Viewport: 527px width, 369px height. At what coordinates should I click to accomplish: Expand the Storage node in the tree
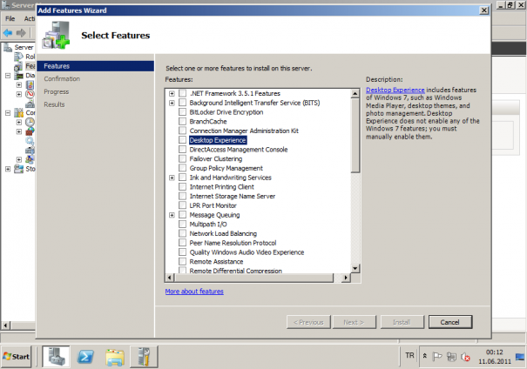[x=8, y=169]
